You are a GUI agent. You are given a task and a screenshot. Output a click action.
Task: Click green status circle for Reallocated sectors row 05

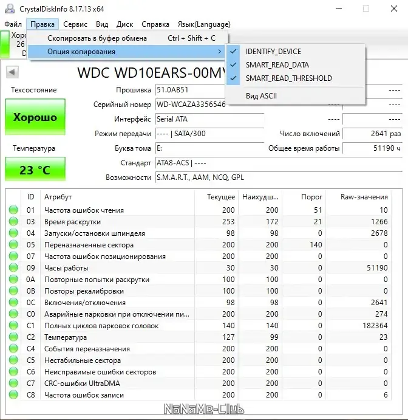point(13,244)
